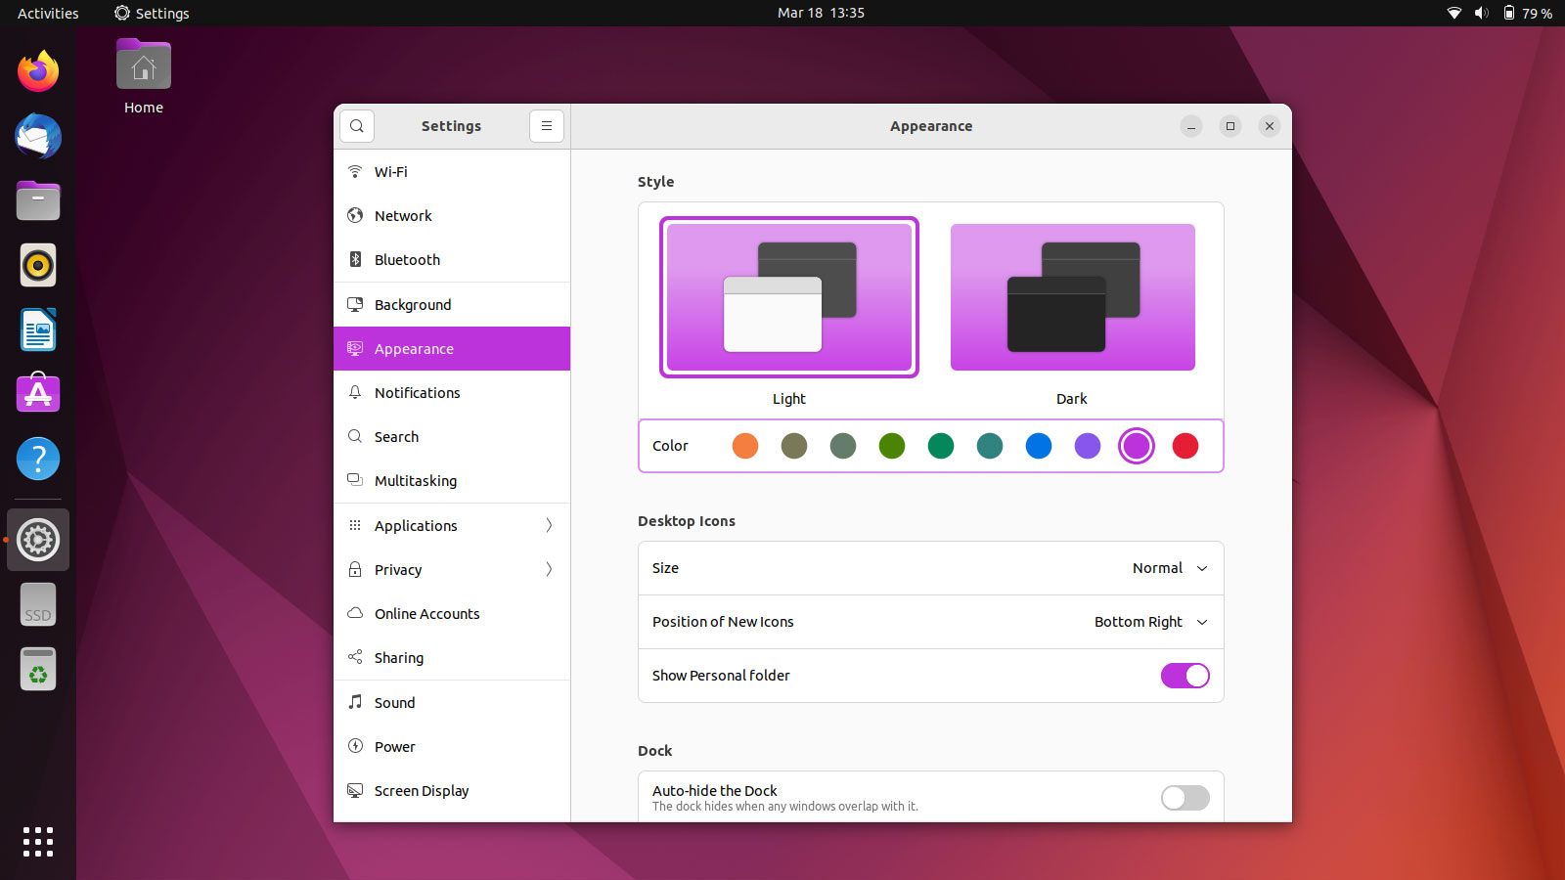Open Notifications settings

click(417, 392)
